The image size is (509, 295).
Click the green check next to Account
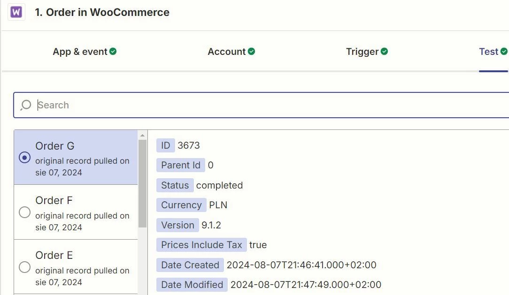point(252,51)
